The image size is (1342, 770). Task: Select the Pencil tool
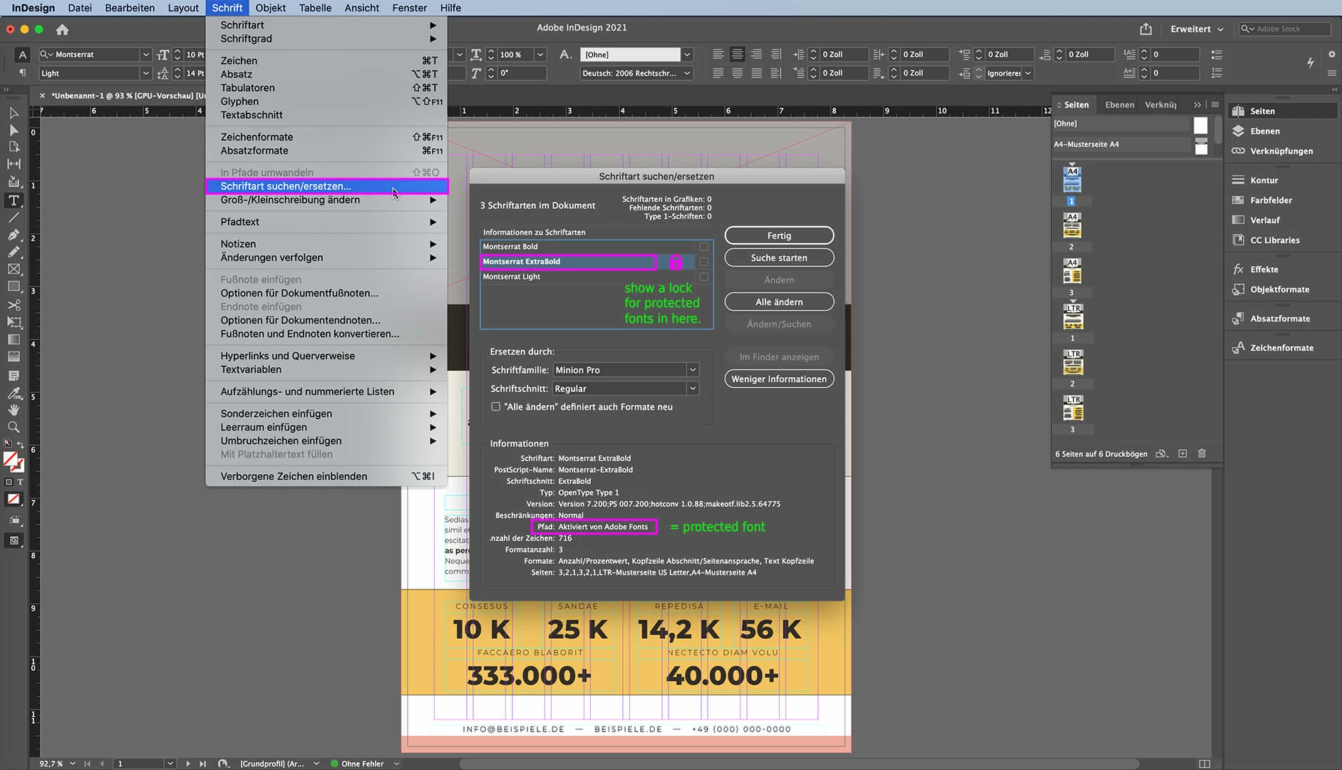(14, 252)
